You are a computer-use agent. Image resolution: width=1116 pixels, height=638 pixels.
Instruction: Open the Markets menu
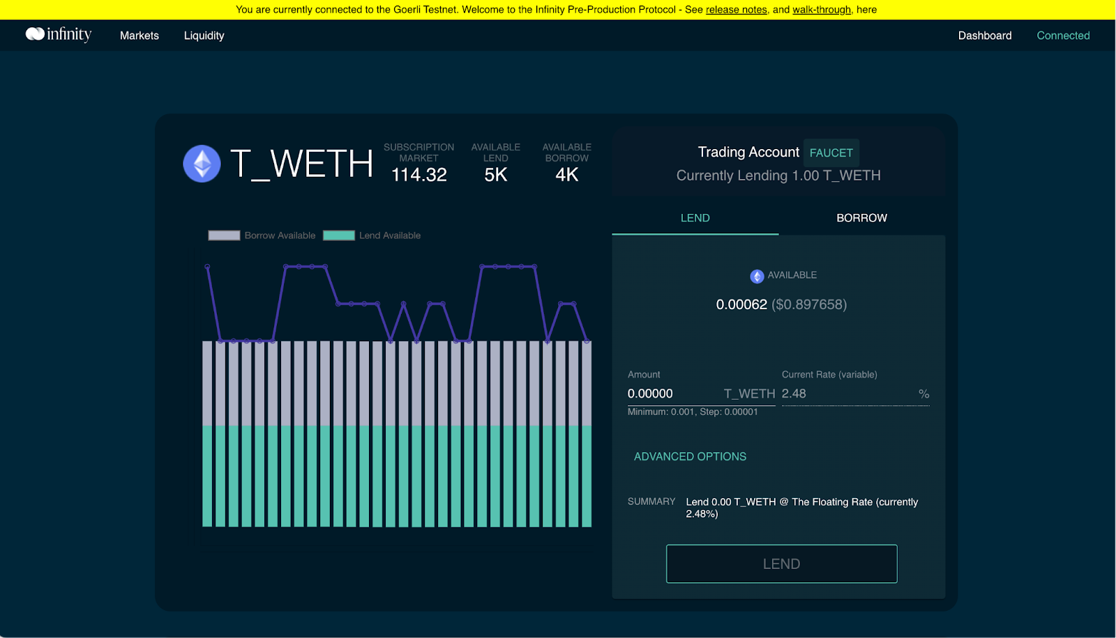coord(139,36)
